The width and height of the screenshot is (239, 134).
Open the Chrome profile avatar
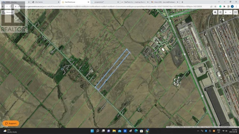coord(232,7)
